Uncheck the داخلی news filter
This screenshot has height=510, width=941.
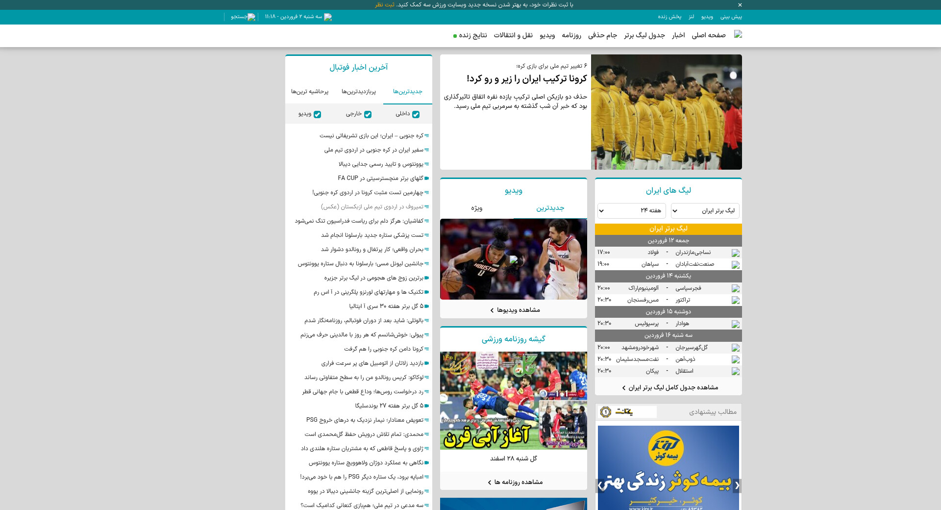click(416, 114)
